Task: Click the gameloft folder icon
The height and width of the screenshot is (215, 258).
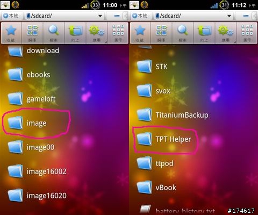Action: (16, 98)
